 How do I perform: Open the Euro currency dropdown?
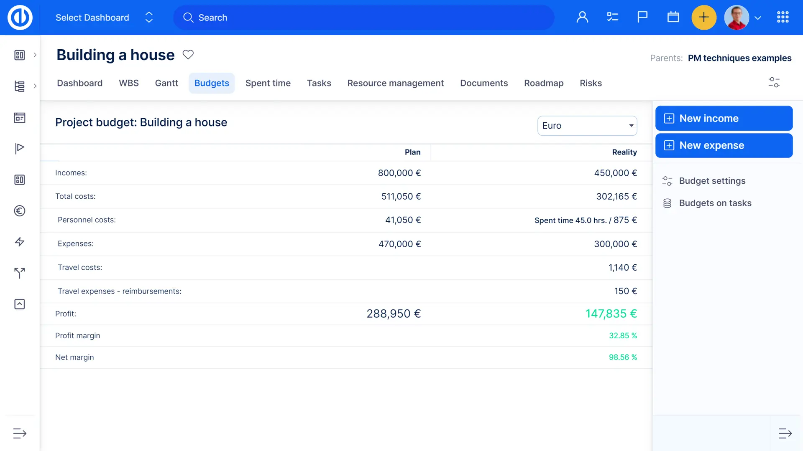click(x=587, y=126)
